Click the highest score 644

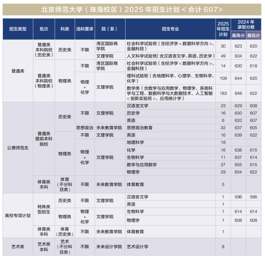pos(238,78)
